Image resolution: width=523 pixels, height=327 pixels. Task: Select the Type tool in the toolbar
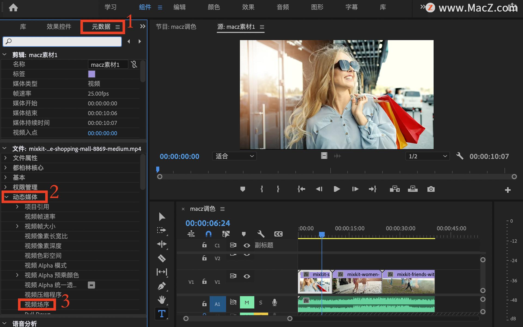point(162,313)
